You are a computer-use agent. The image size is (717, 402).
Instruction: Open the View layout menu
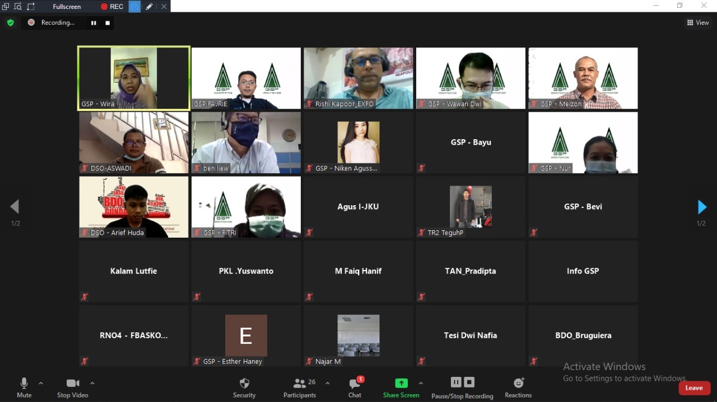click(x=698, y=23)
